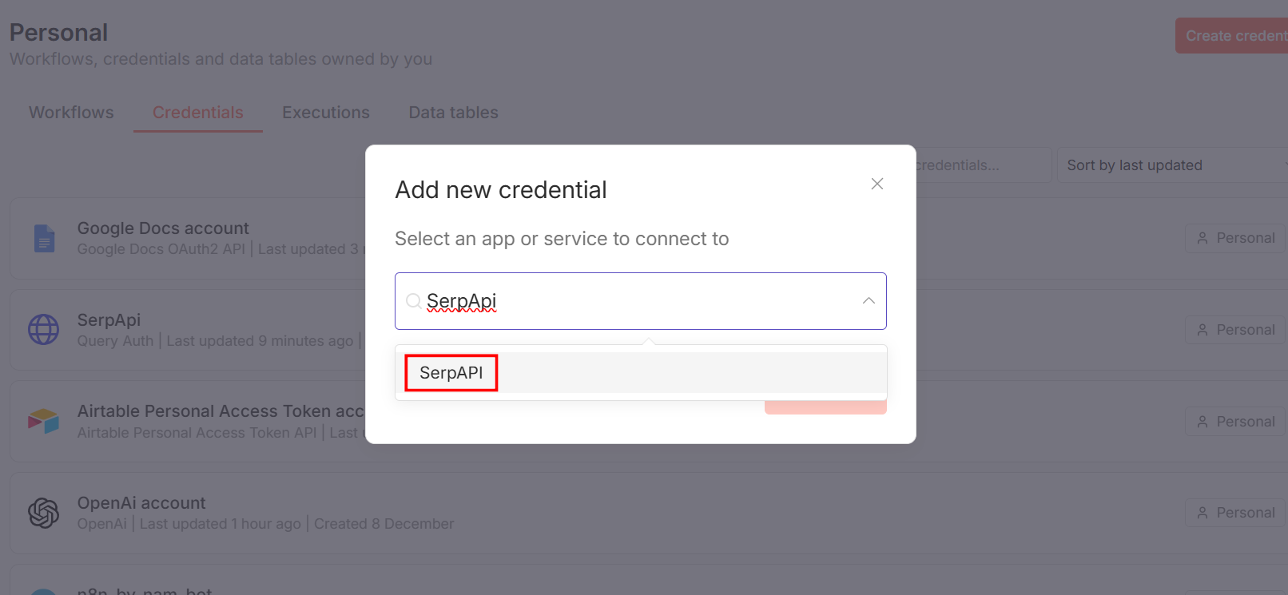Click the app search input field
This screenshot has height=595, width=1288.
tap(639, 301)
